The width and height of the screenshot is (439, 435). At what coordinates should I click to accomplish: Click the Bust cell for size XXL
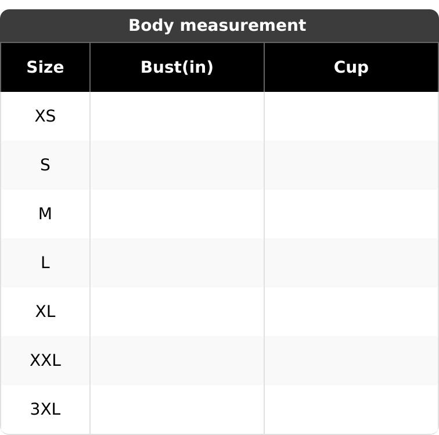[x=177, y=361]
